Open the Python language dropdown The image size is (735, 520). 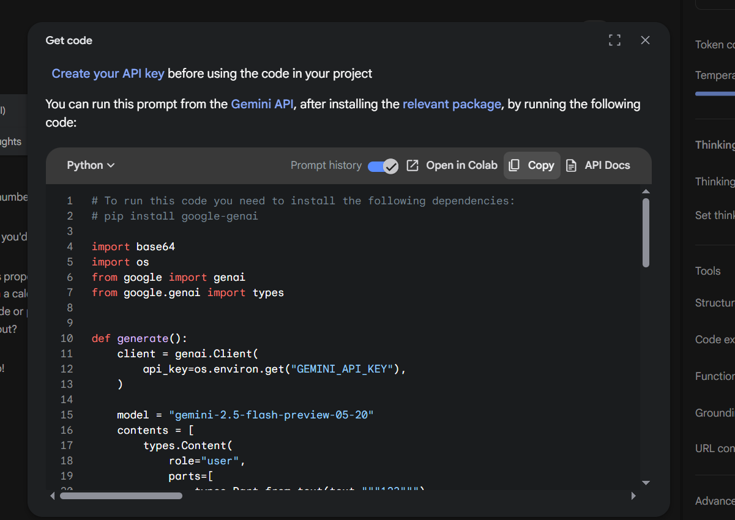pos(90,165)
